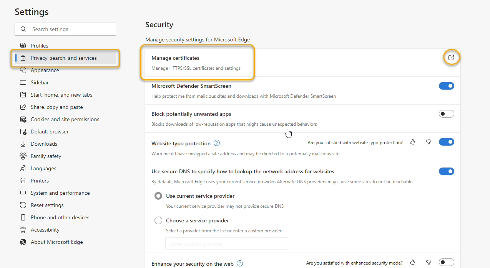The width and height of the screenshot is (490, 268).
Task: Select Use current service provider radio button
Action: pyautogui.click(x=158, y=196)
